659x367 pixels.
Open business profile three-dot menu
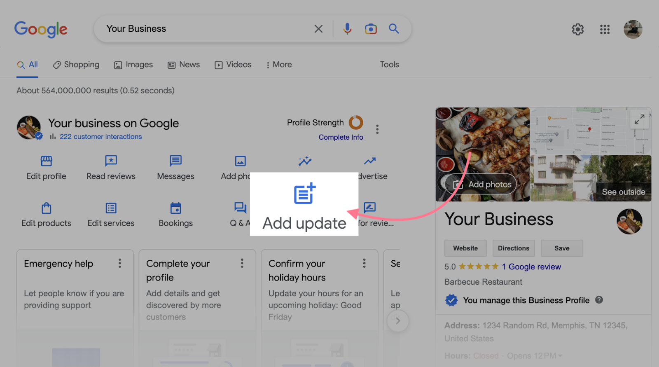tap(377, 129)
